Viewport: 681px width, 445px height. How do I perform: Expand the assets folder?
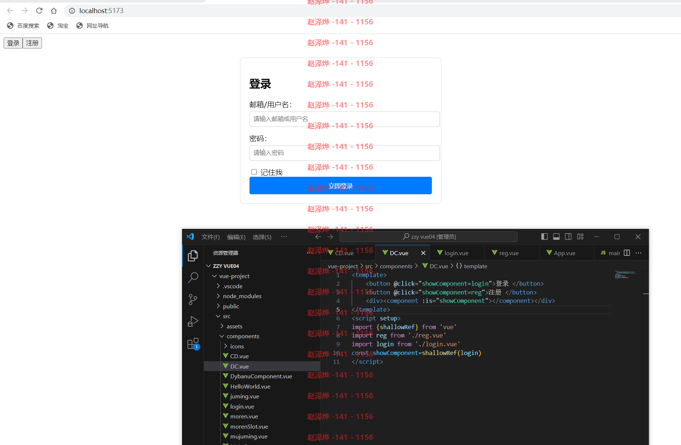pyautogui.click(x=222, y=326)
